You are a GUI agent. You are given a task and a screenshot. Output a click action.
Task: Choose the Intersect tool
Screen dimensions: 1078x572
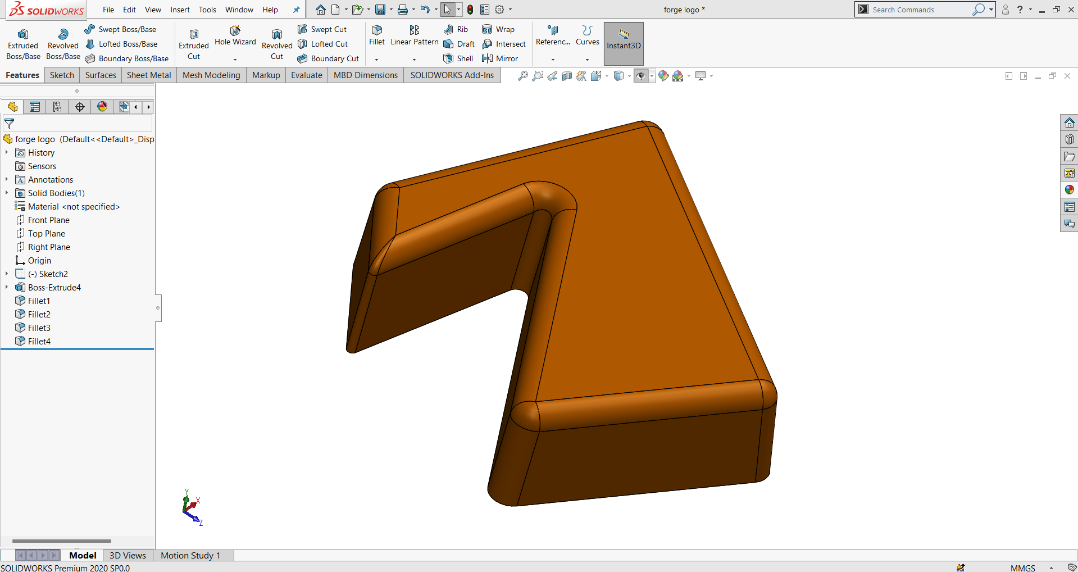504,44
